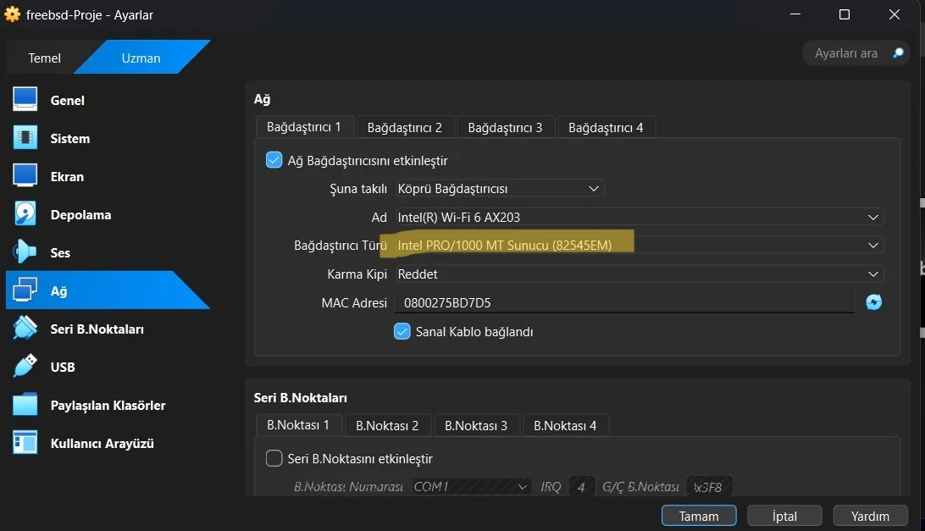
Task: Switch to Bağdaştırıcı 2 tab
Action: tap(405, 127)
